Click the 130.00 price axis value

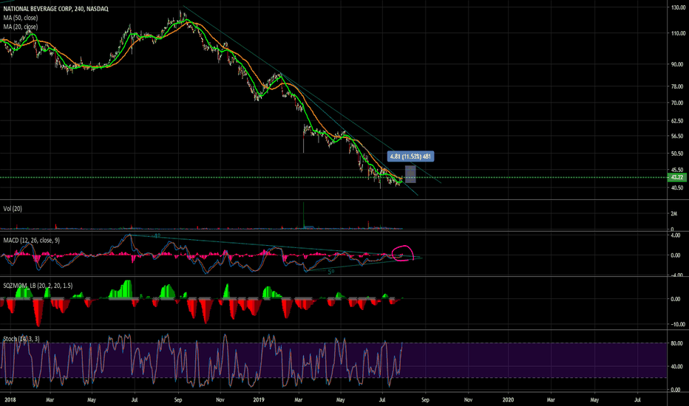678,7
